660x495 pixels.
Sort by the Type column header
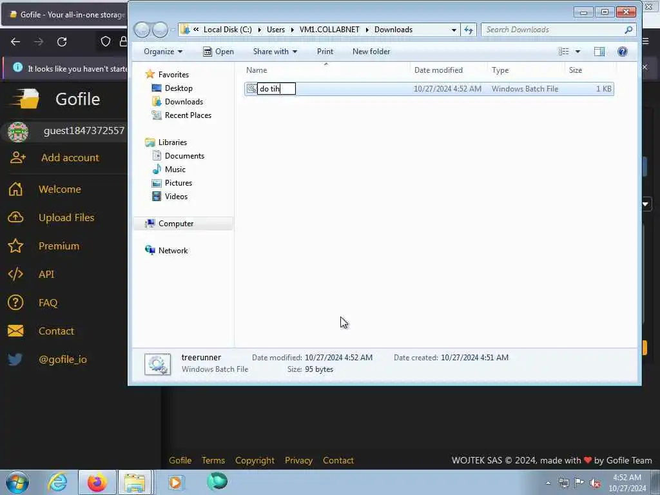(500, 70)
